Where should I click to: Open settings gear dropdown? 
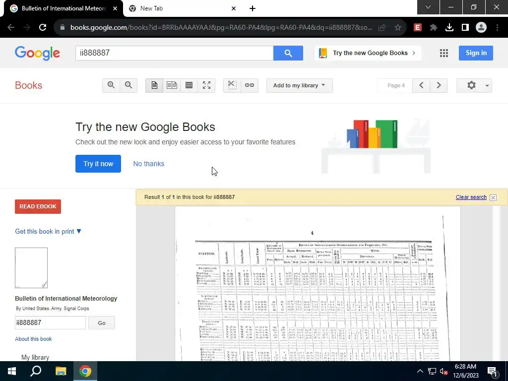pyautogui.click(x=474, y=85)
